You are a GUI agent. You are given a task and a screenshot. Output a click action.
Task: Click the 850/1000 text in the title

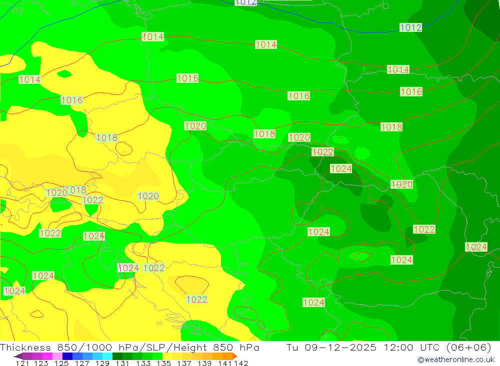pos(85,347)
